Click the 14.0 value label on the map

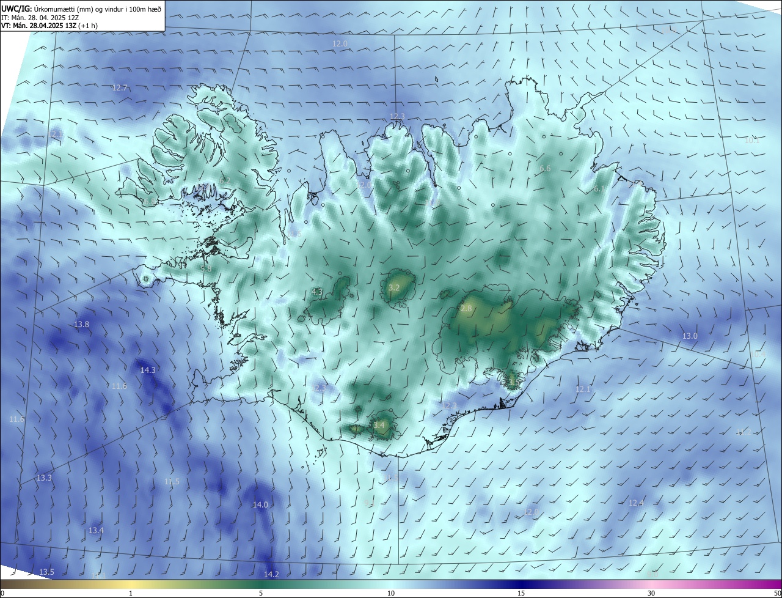tap(260, 505)
